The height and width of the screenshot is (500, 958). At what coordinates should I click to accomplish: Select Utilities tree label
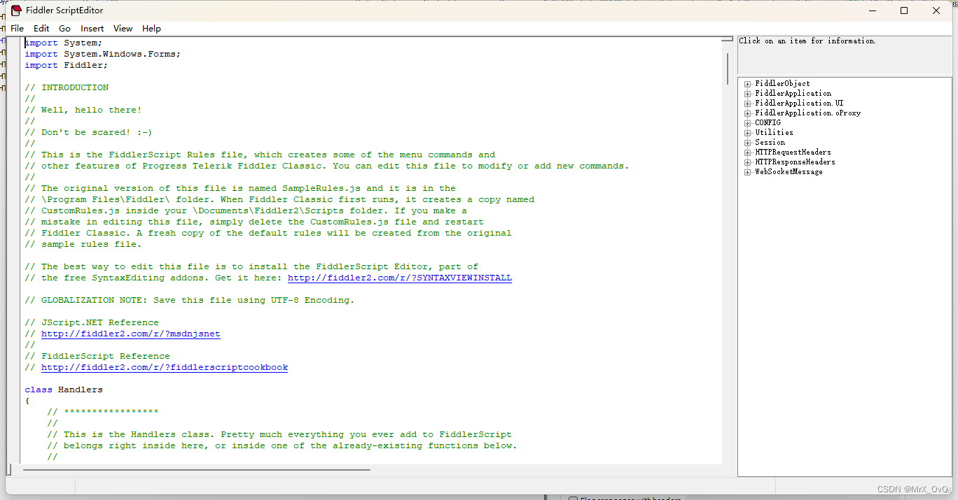pyautogui.click(x=774, y=133)
